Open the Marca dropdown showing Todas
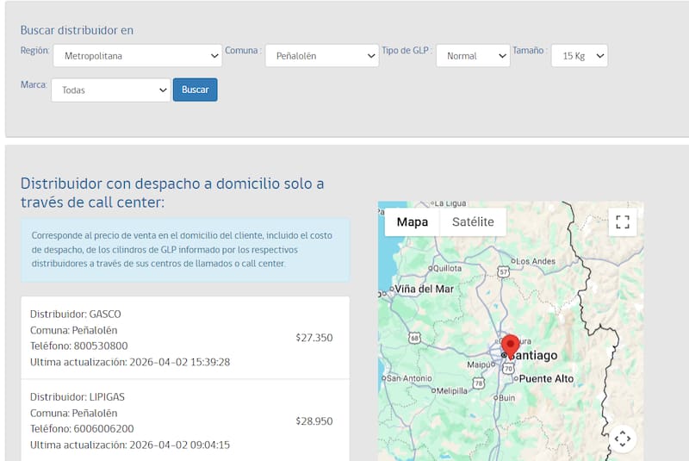 tap(111, 90)
